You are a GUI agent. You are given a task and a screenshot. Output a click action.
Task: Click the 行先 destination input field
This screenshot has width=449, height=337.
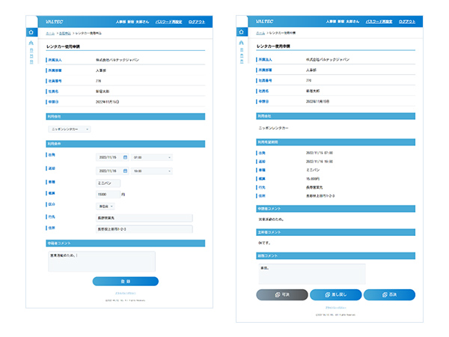pyautogui.click(x=144, y=218)
